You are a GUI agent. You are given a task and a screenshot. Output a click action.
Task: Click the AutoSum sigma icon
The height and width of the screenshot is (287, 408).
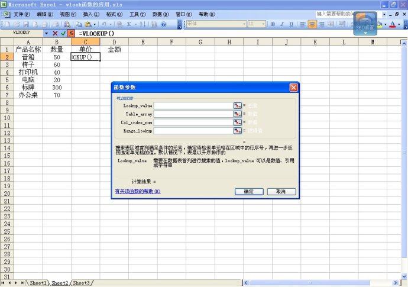129,24
